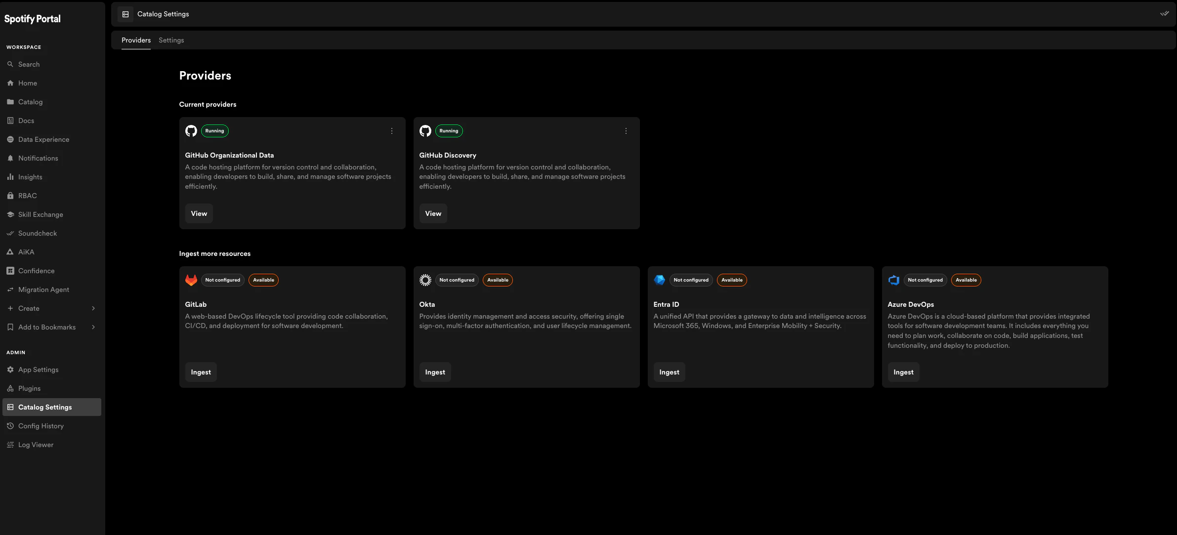Viewport: 1177px width, 535px height.
Task: Open Config History from the sidebar
Action: point(52,426)
